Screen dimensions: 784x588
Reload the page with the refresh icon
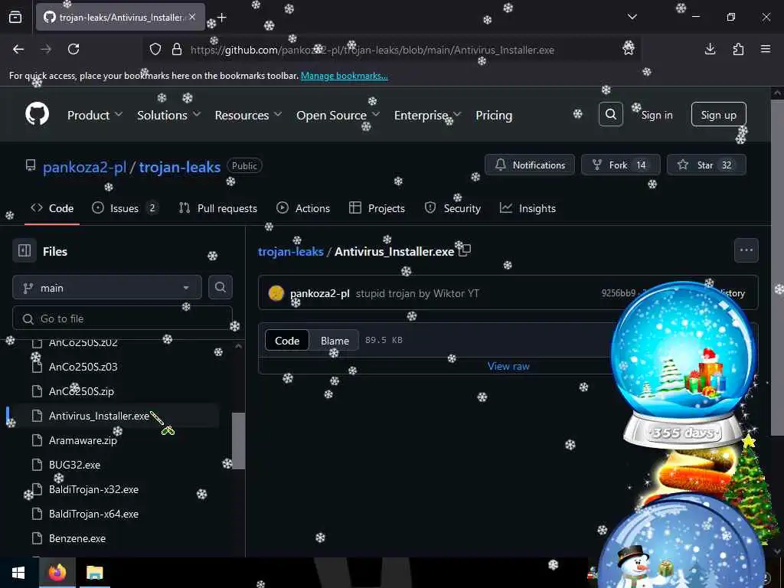(73, 49)
